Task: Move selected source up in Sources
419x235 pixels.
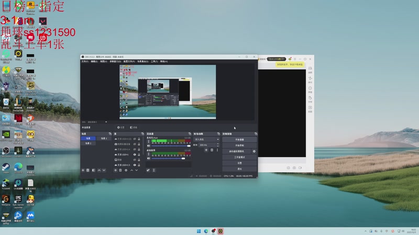Action: (131, 170)
